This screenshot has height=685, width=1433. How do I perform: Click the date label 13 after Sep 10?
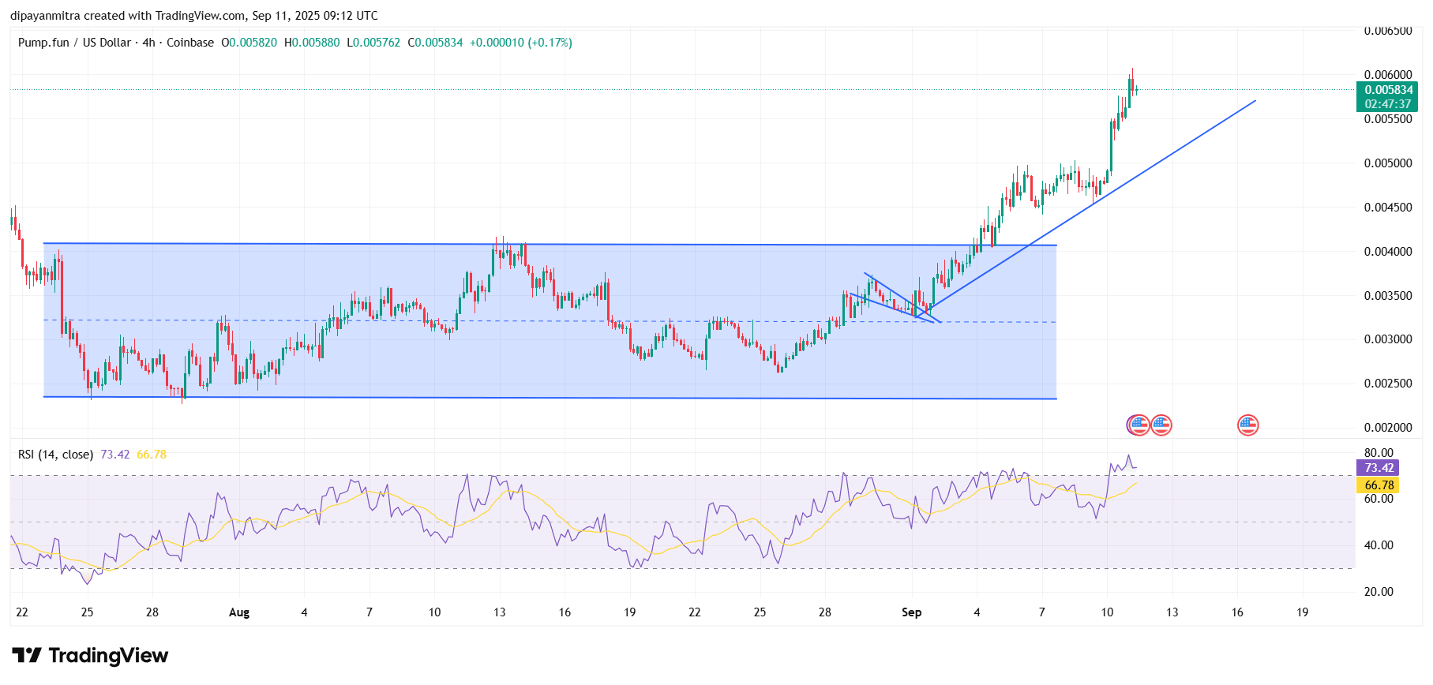pos(1172,612)
